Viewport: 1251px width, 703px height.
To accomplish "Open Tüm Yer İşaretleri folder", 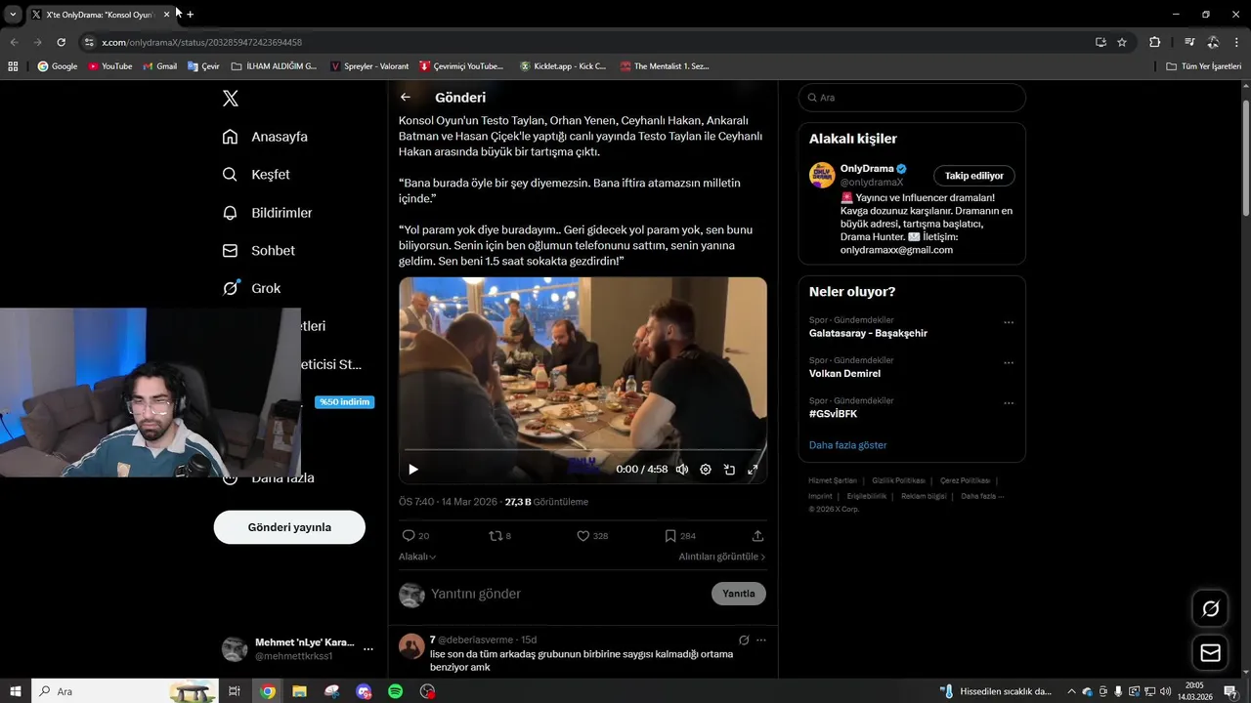I will tap(1203, 66).
